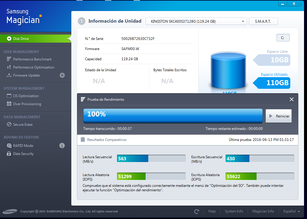Click the Performance Benchmark bars icon
The height and width of the screenshot is (219, 307).
pyautogui.click(x=9, y=59)
